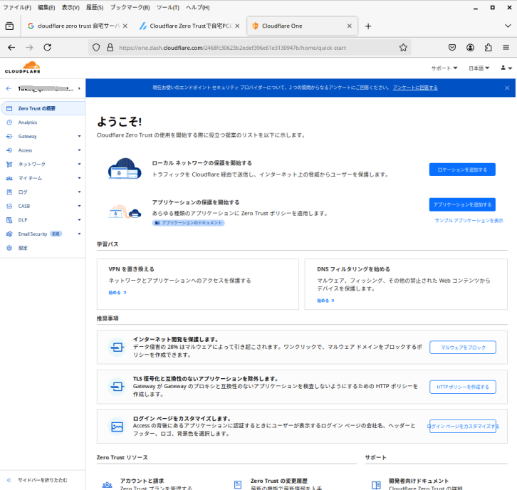Click the ネットワーク sidebar icon
517x490 pixels.
(9, 165)
